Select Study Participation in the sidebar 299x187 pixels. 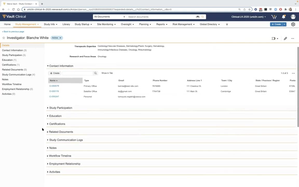pyautogui.click(x=14, y=55)
